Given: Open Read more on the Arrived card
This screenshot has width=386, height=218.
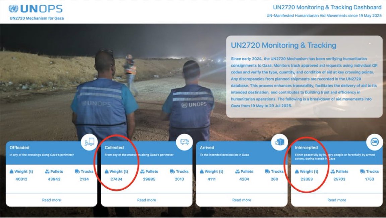Looking at the screenshot, I should (242, 200).
